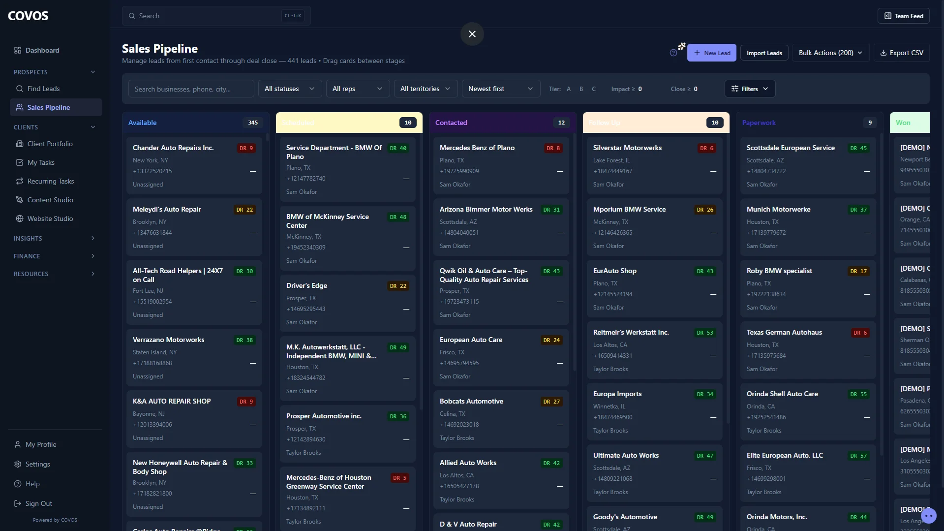Click the Find Leads magnifier icon
The image size is (944, 531).
(x=20, y=89)
